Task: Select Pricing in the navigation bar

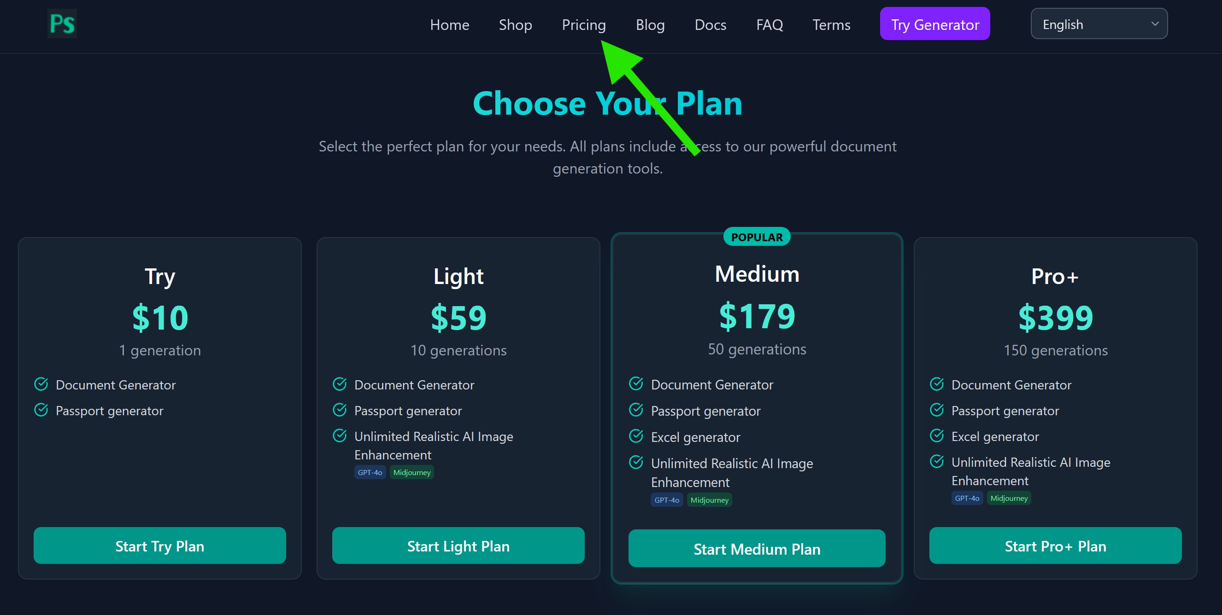Action: tap(583, 25)
